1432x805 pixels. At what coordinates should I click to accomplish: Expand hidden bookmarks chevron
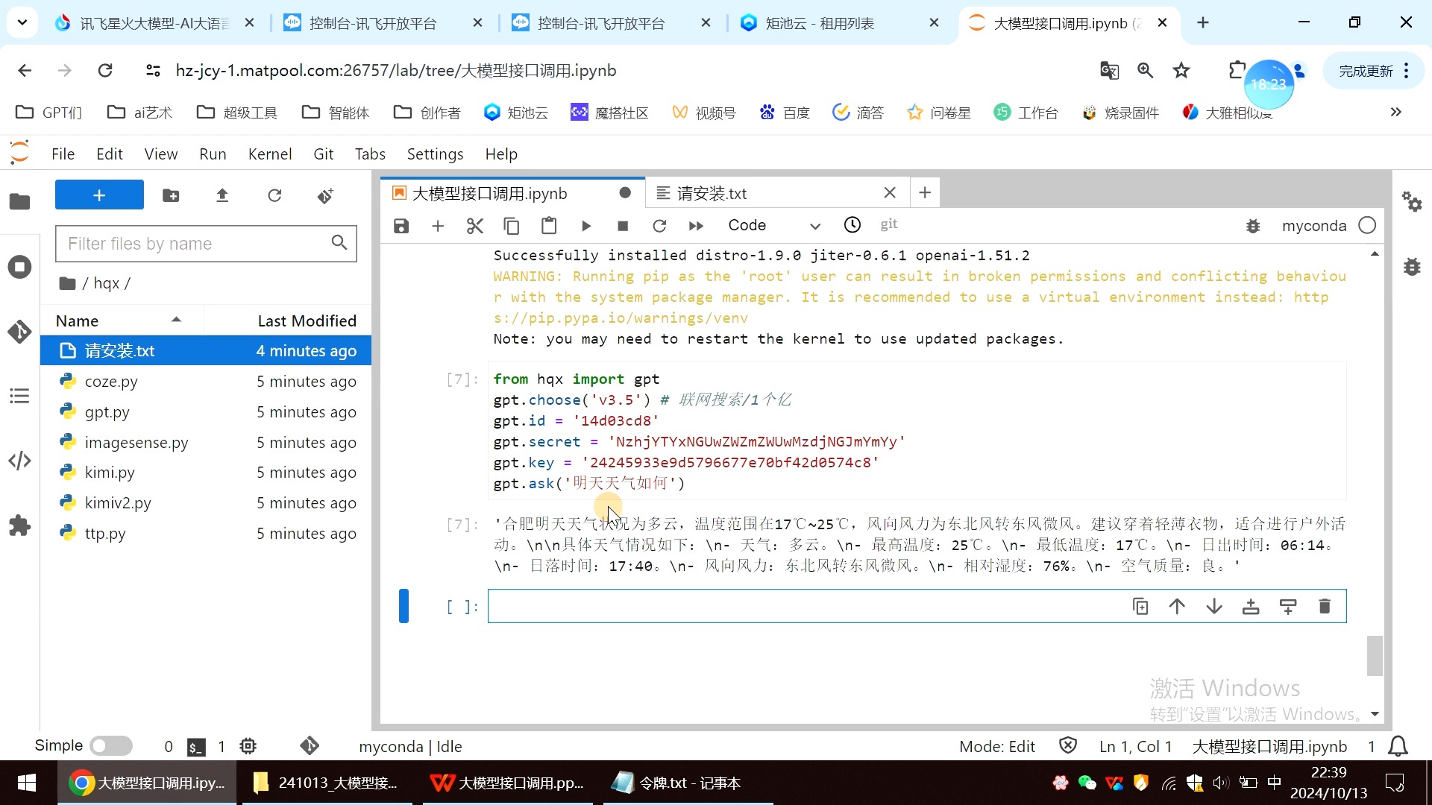point(1395,113)
